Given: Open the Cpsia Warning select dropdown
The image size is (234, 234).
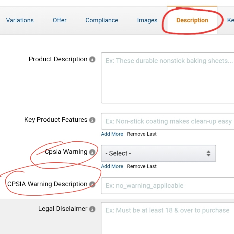Looking at the screenshot, I should click(x=158, y=153).
